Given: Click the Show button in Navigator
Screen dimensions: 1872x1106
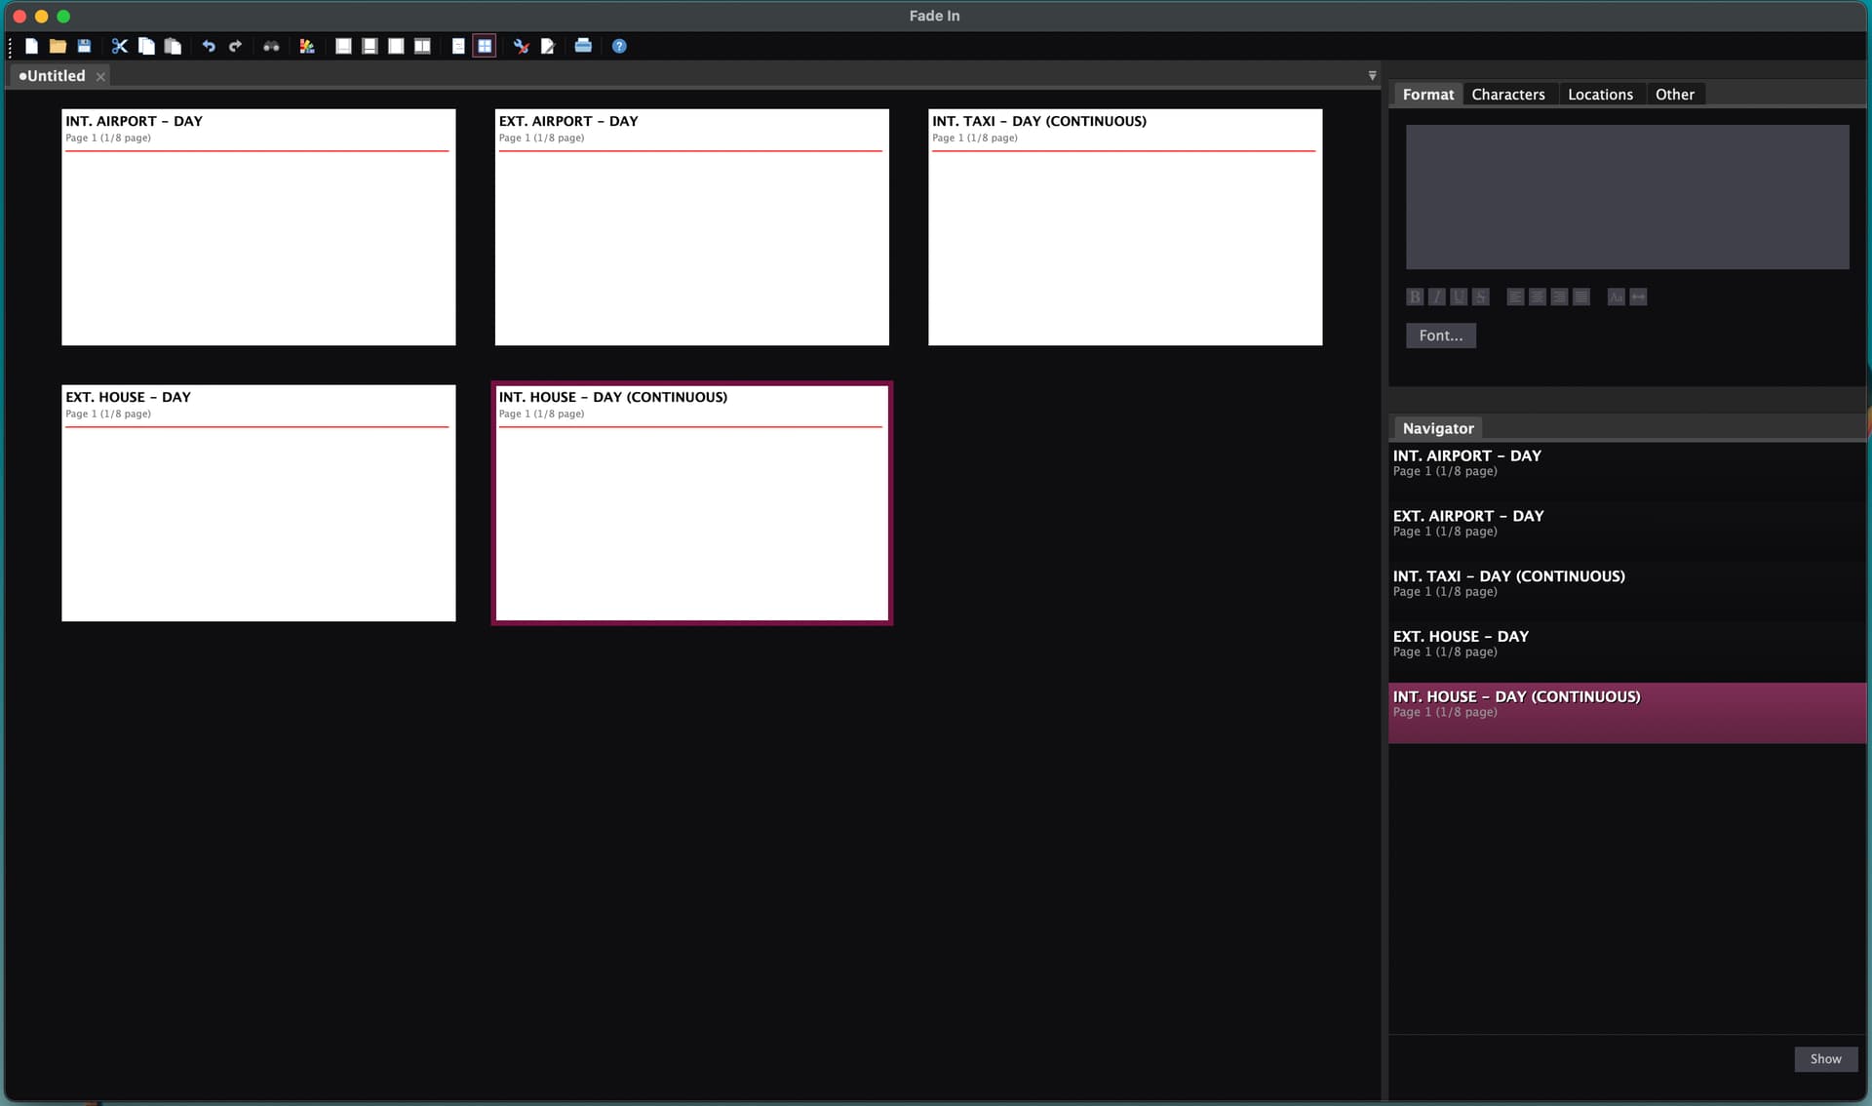Looking at the screenshot, I should click(1825, 1059).
